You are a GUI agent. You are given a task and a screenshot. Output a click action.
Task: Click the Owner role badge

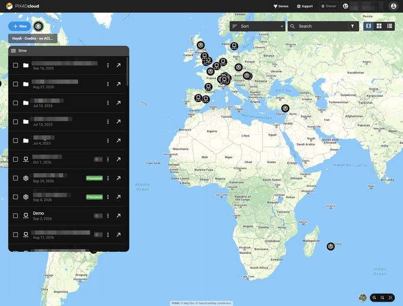[x=329, y=6]
